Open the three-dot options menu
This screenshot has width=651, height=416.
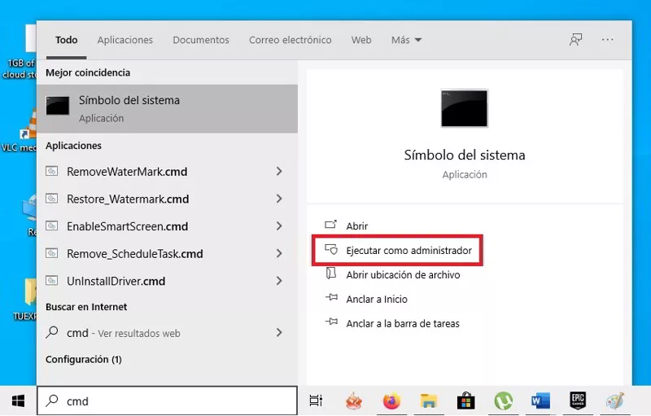(608, 40)
